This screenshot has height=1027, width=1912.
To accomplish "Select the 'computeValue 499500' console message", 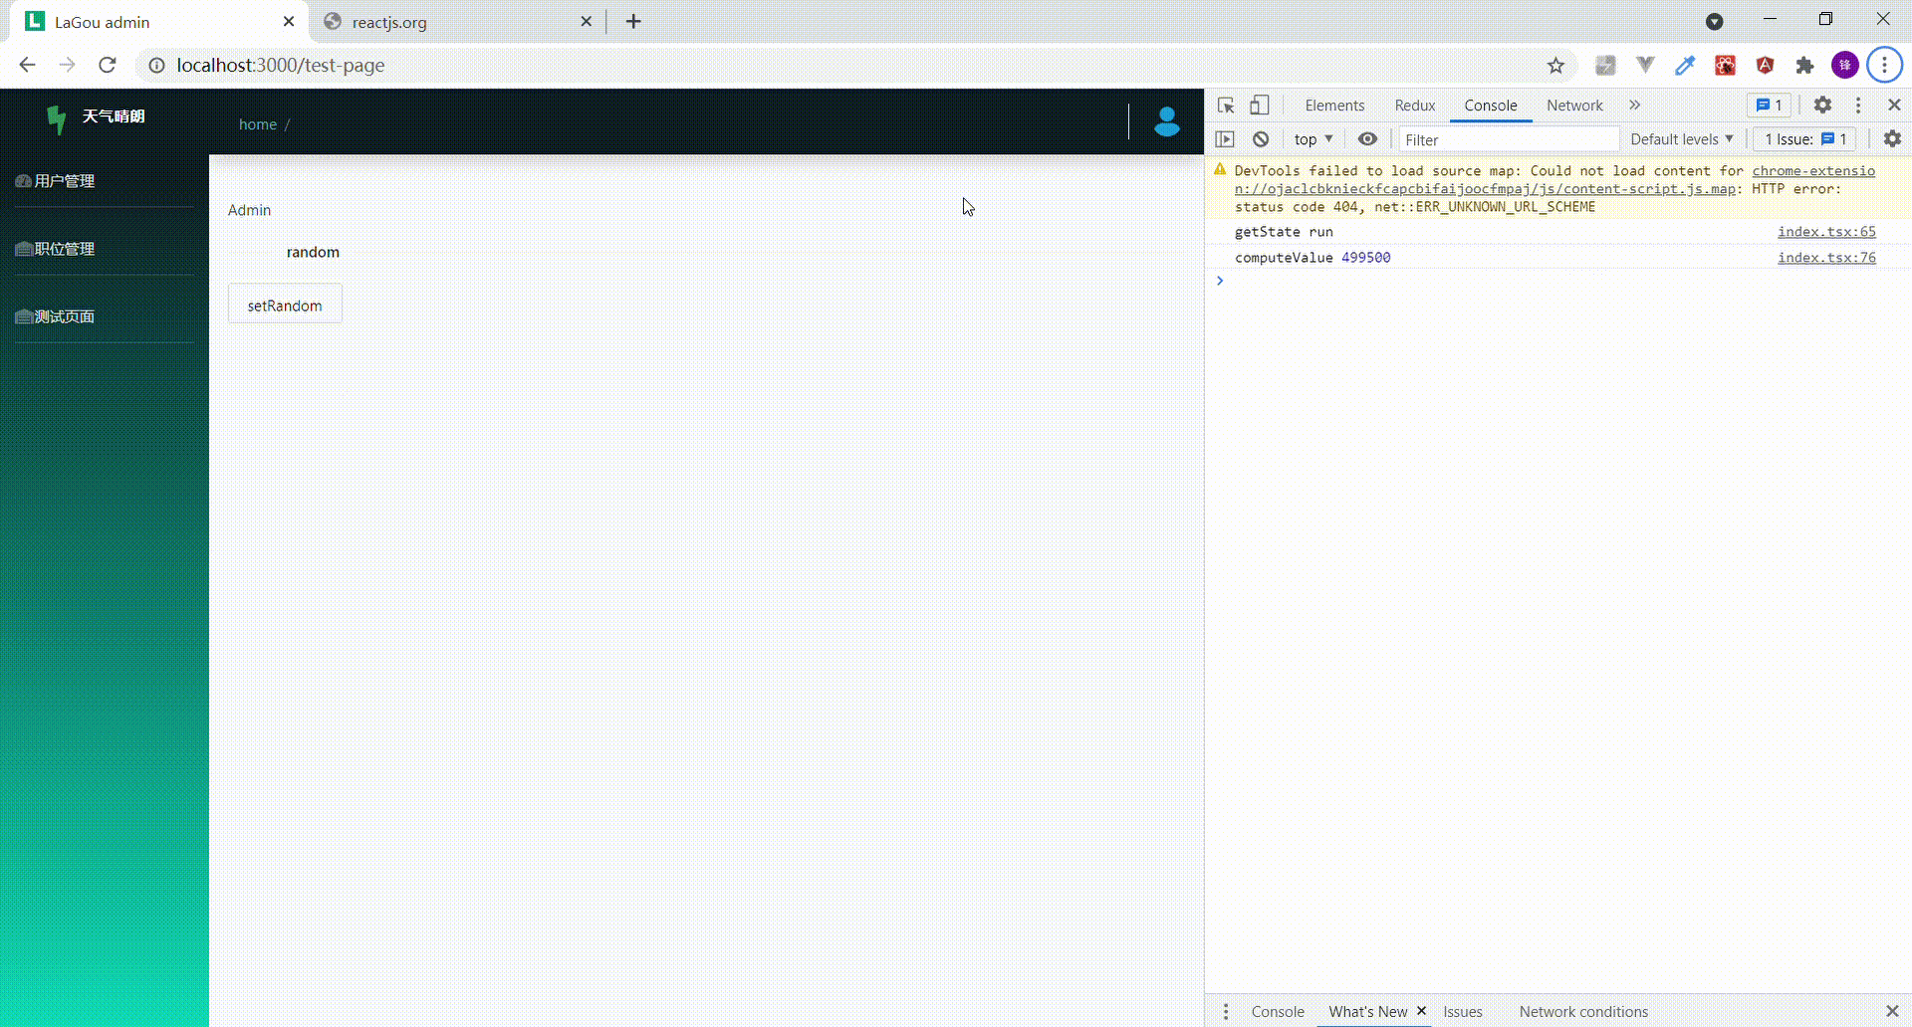I will click(x=1313, y=258).
